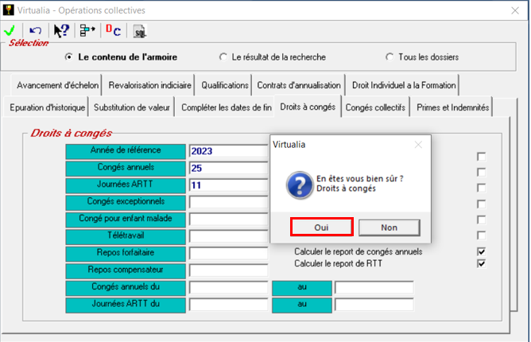Choose 'Le résultat de la recherche' radio button
The height and width of the screenshot is (342, 531).
tap(223, 57)
